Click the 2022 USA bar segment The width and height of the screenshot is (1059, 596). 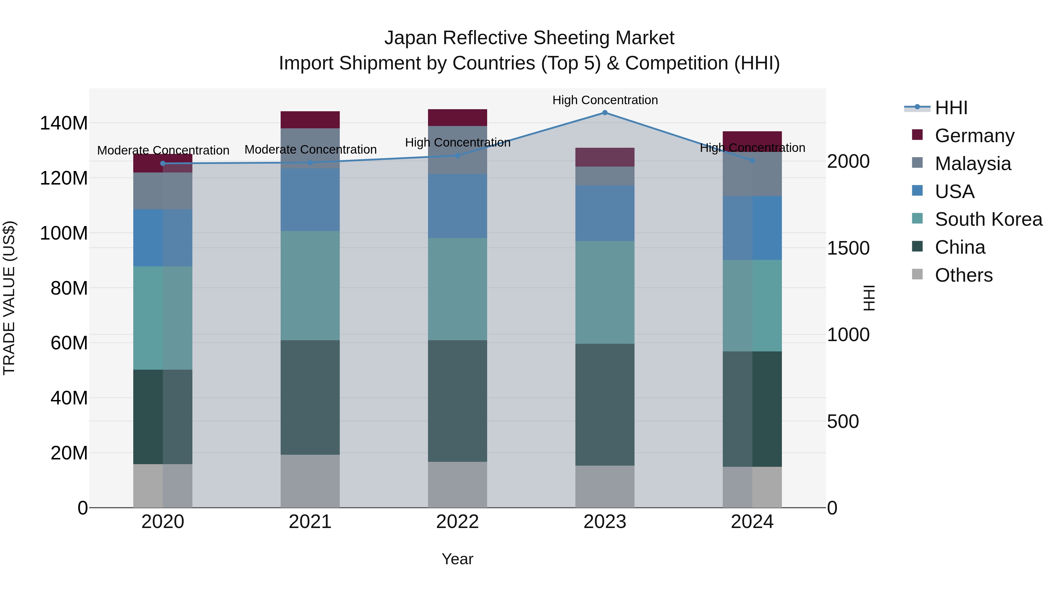coord(457,206)
